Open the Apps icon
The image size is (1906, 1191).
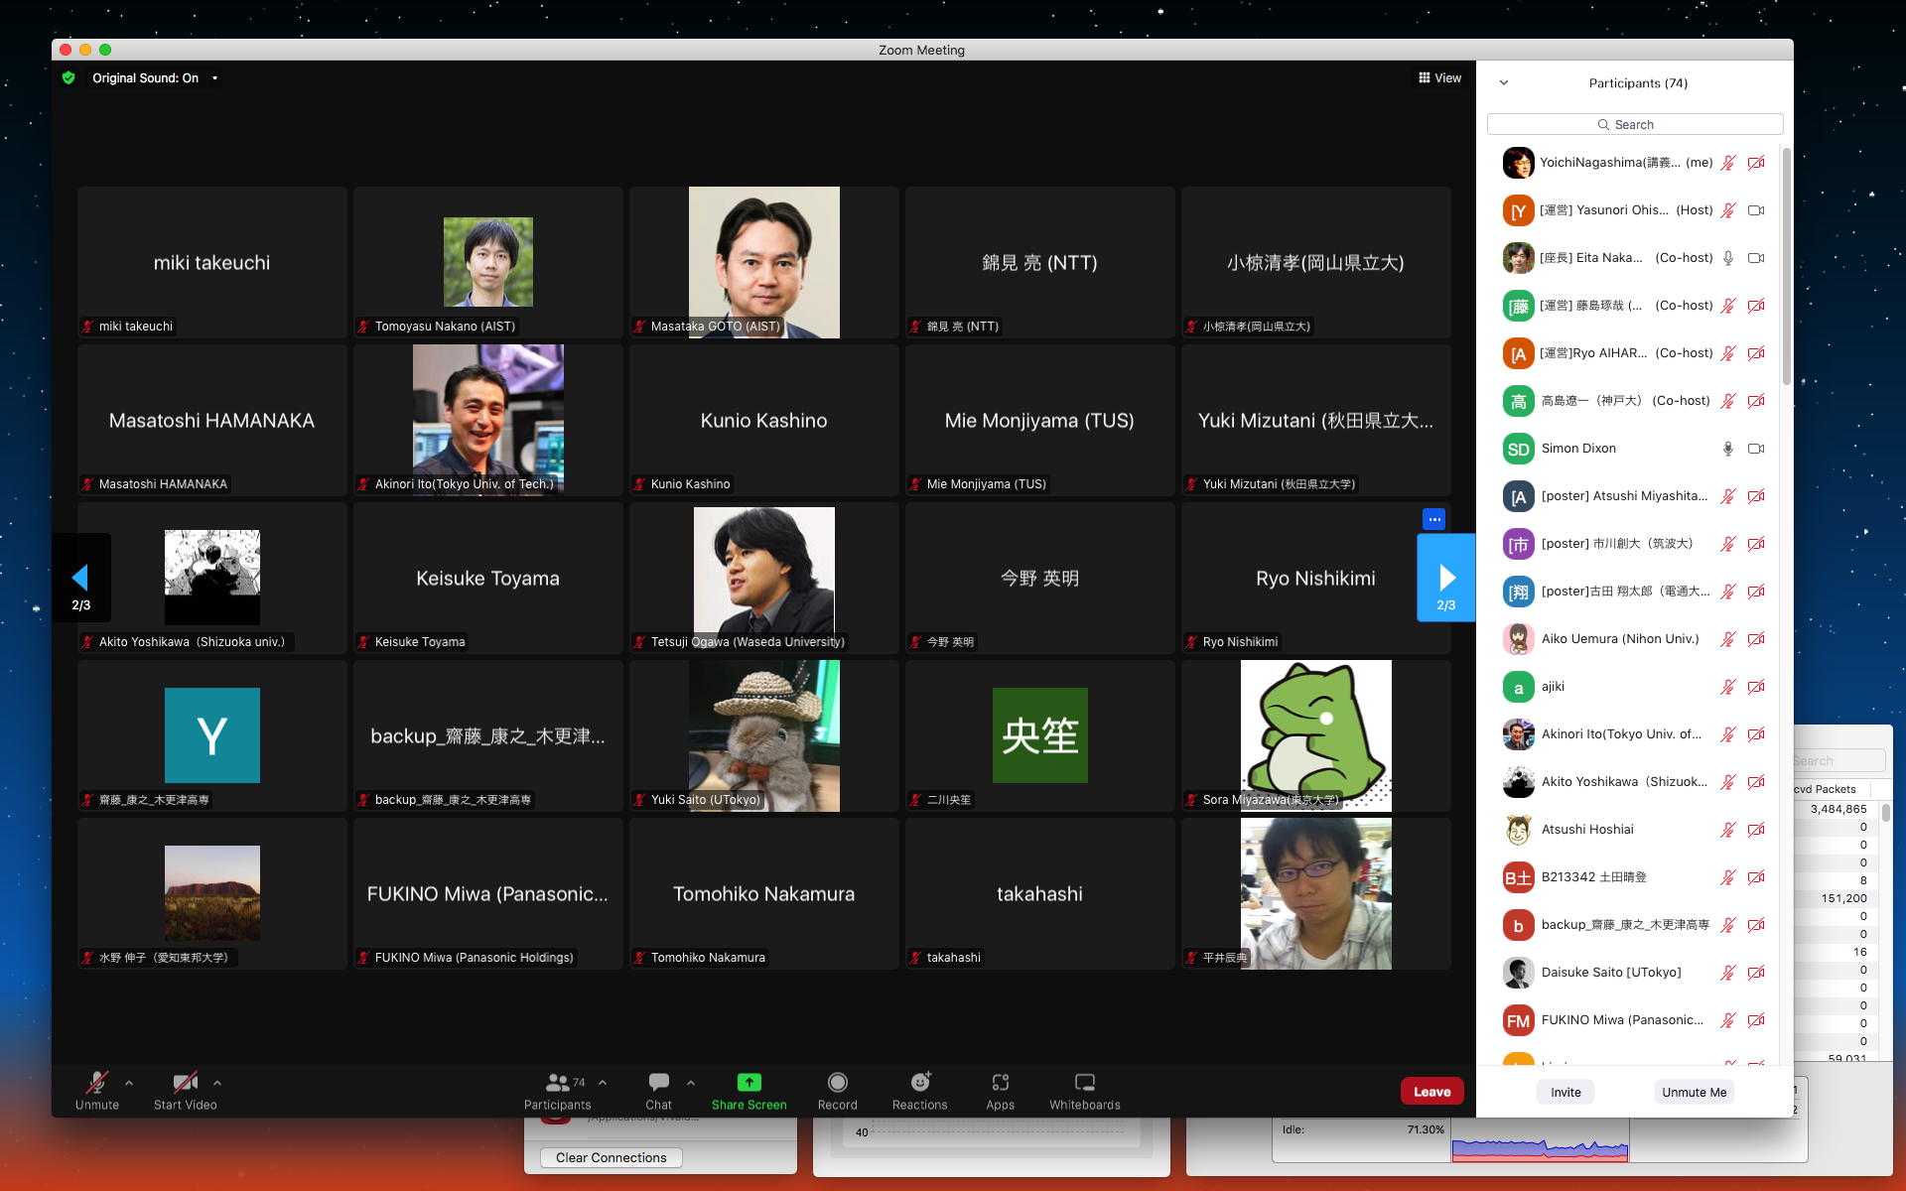pyautogui.click(x=1000, y=1083)
